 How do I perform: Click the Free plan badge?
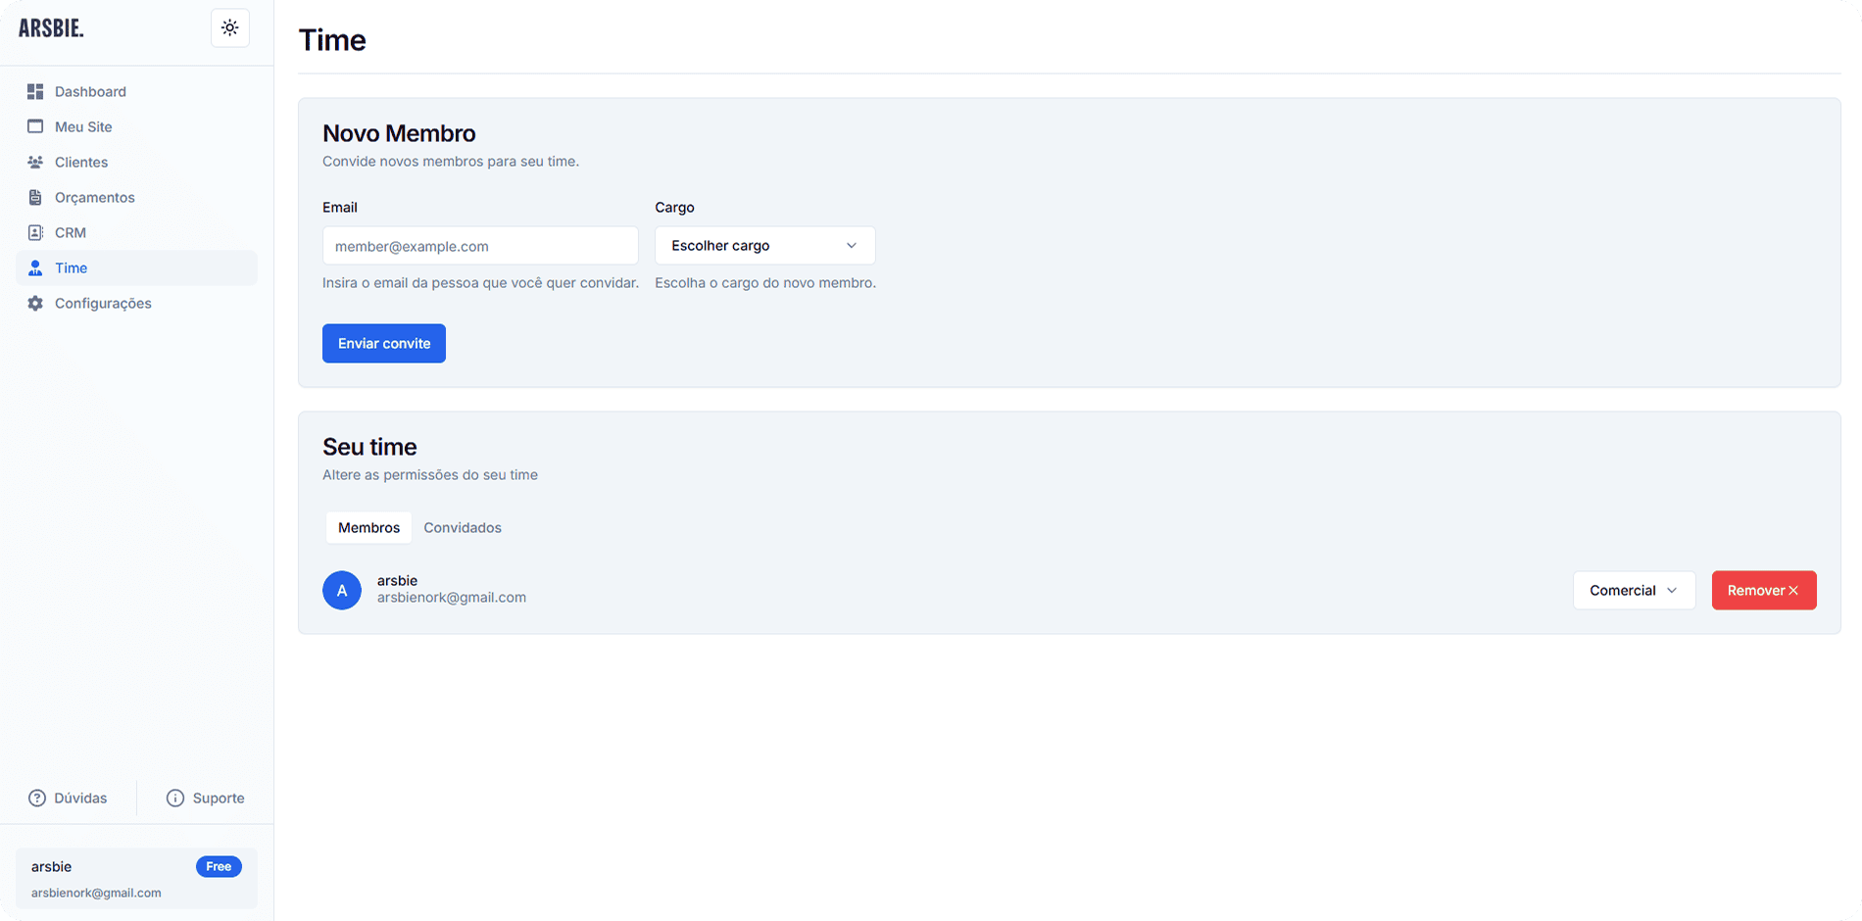coord(219,867)
